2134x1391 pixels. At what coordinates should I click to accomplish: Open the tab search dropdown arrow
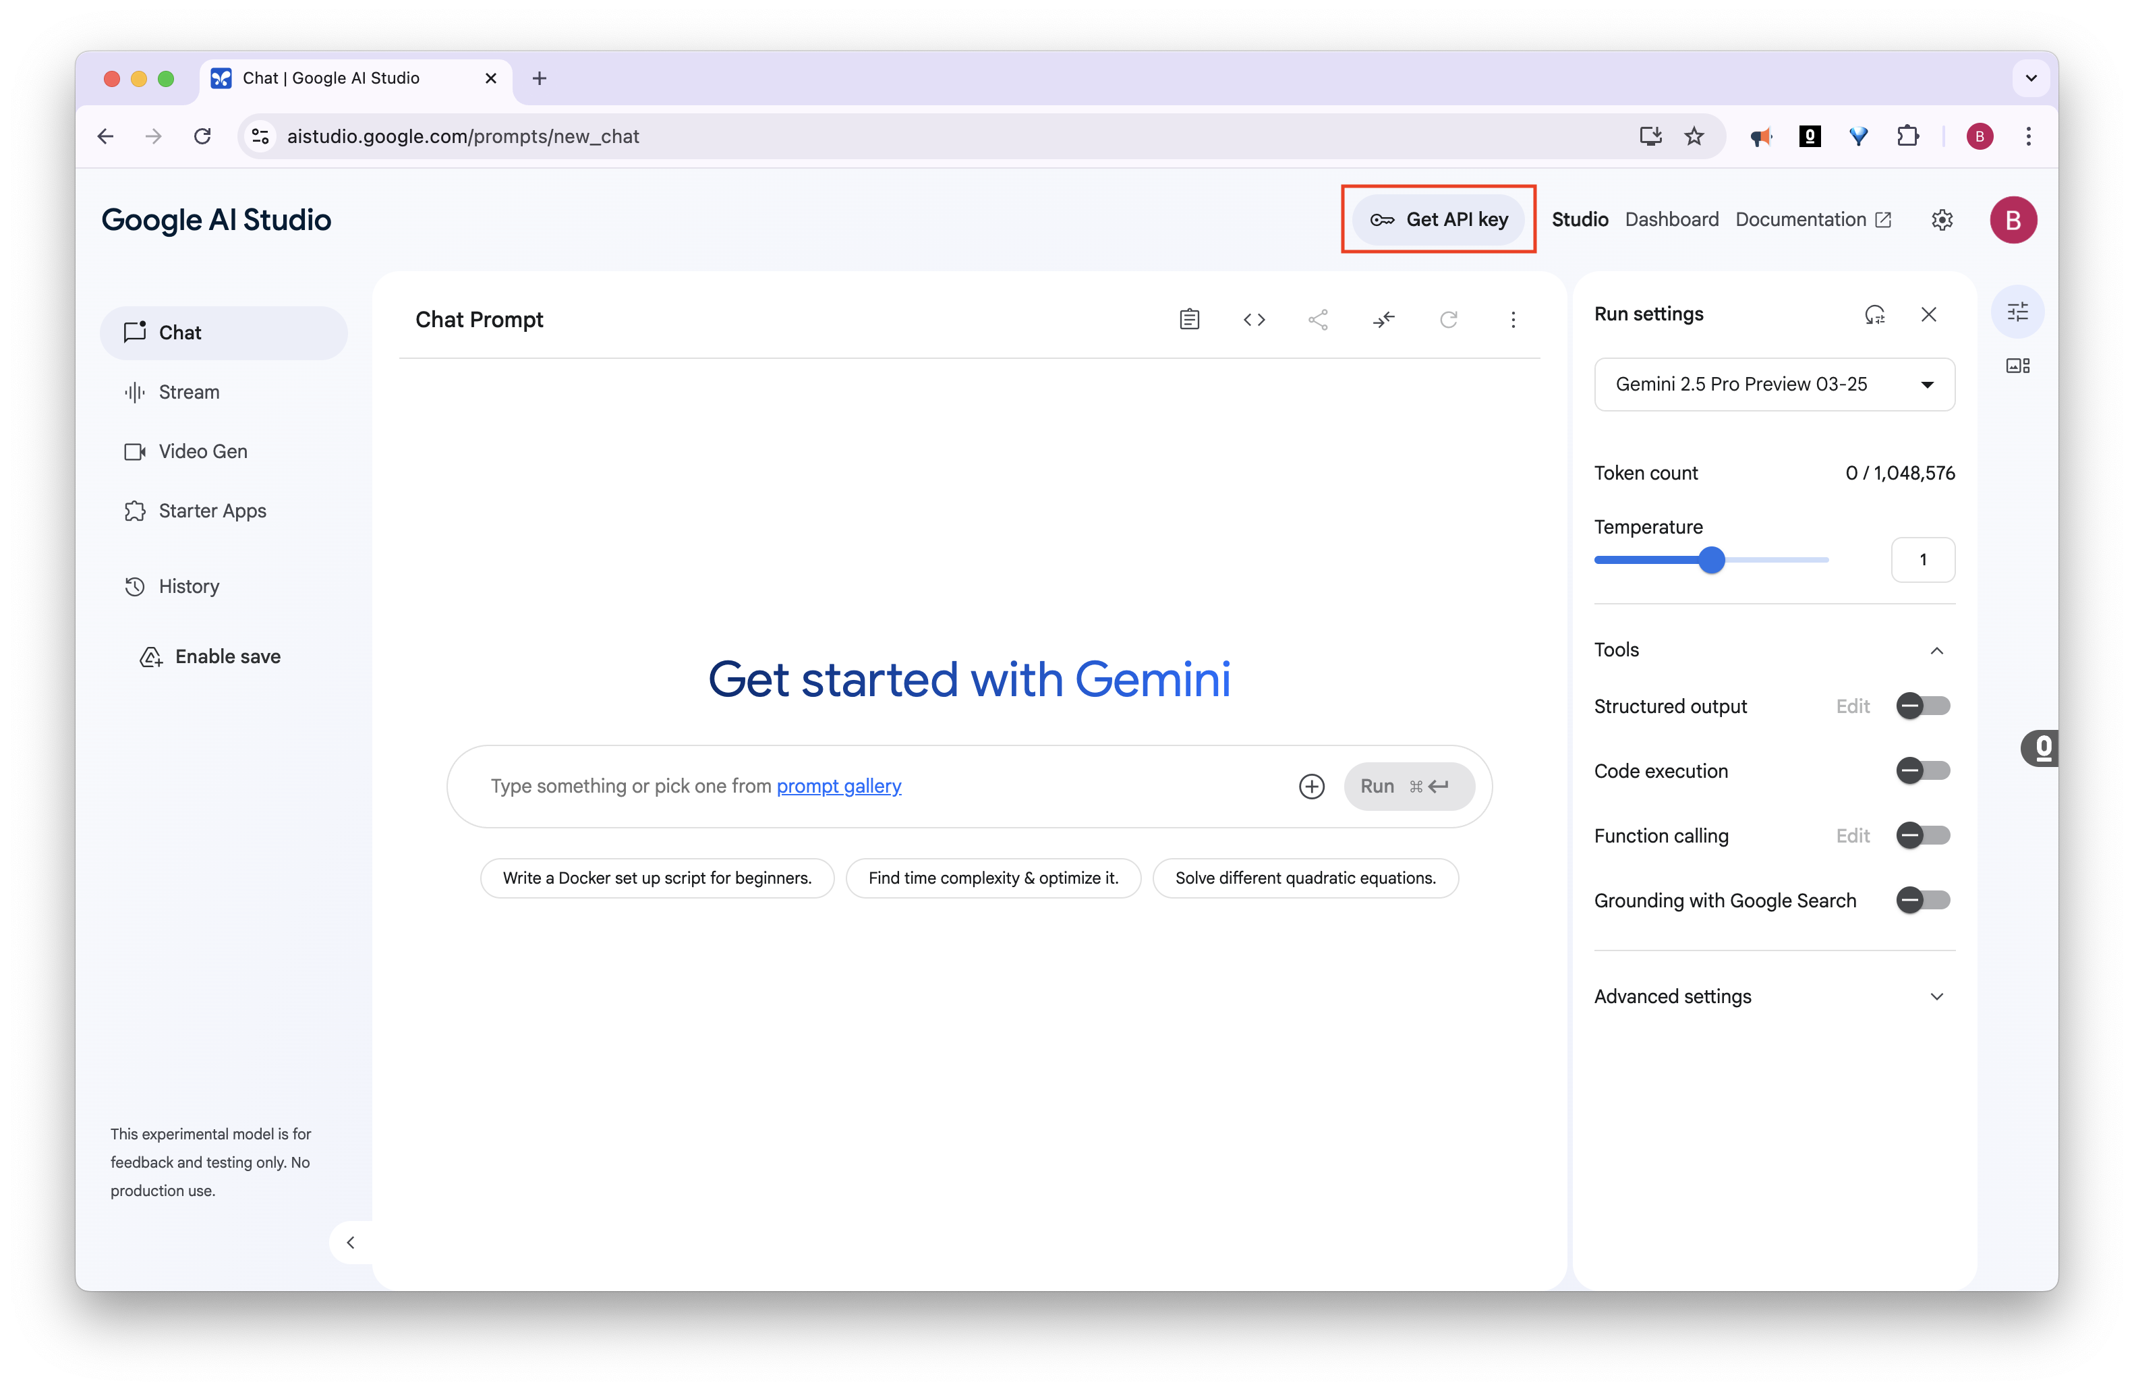[x=2031, y=78]
